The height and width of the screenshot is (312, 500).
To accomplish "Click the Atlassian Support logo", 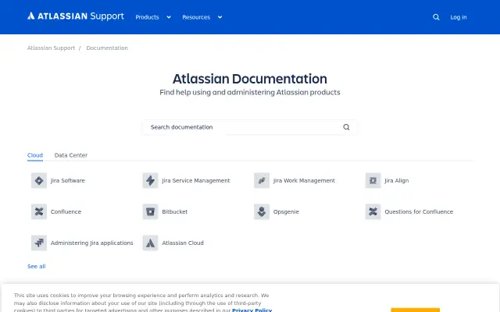I will pyautogui.click(x=76, y=16).
